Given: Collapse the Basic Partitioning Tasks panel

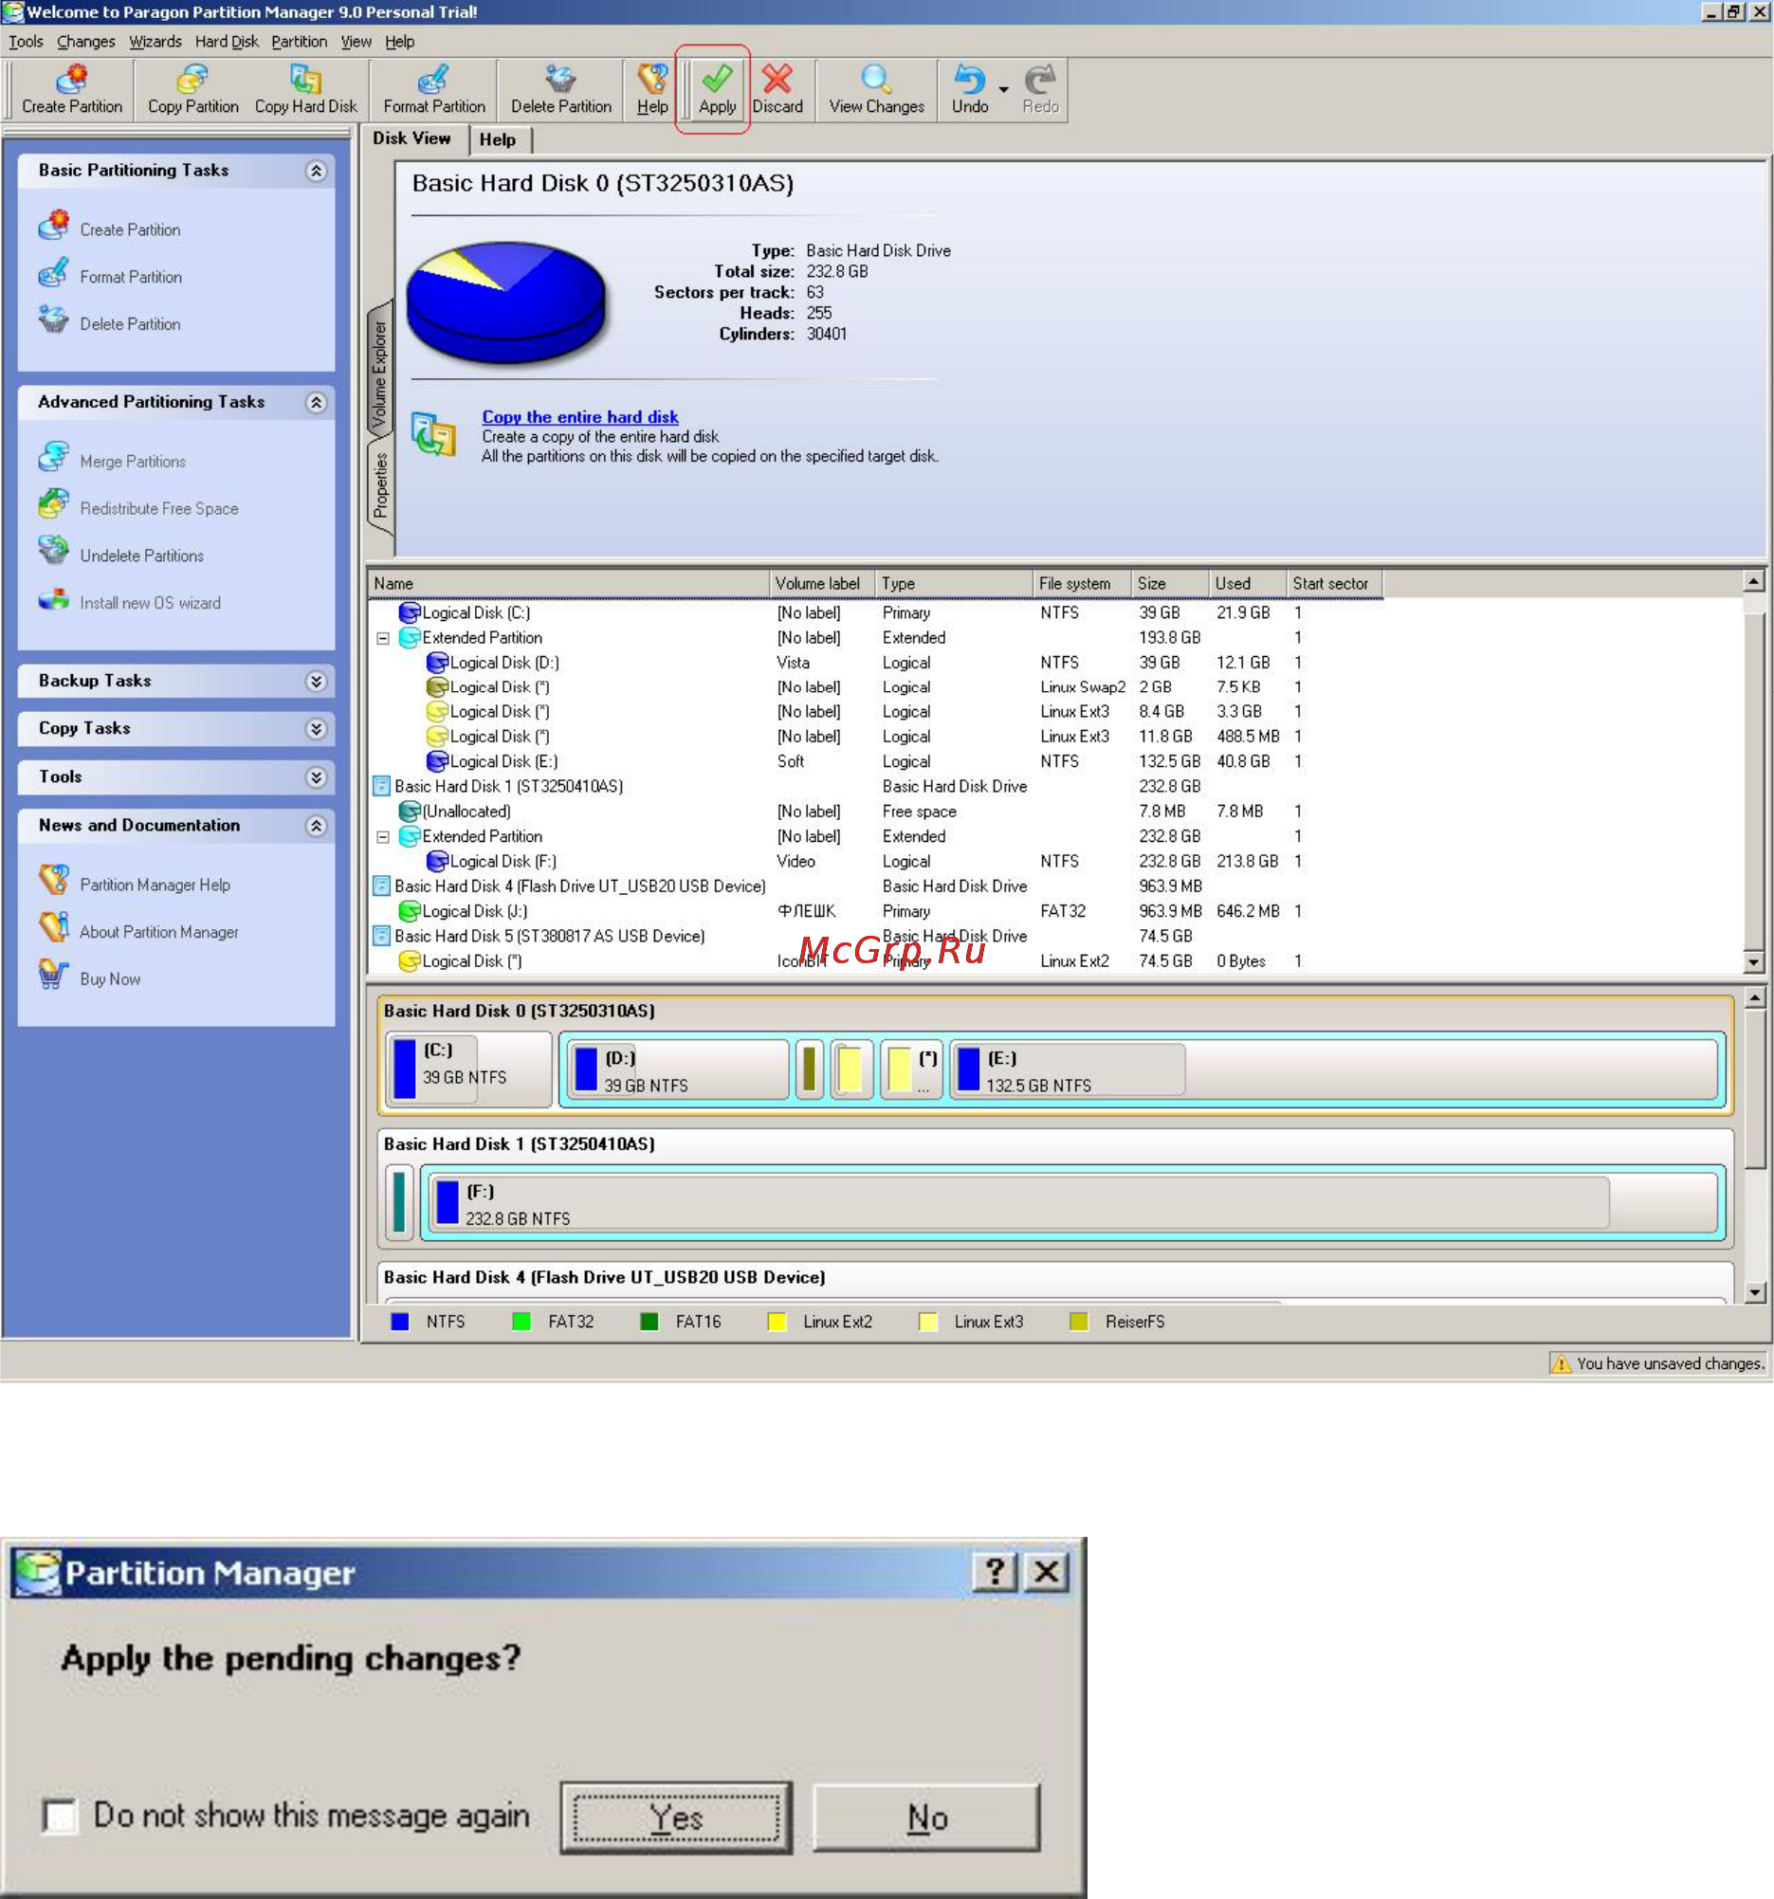Looking at the screenshot, I should [316, 171].
